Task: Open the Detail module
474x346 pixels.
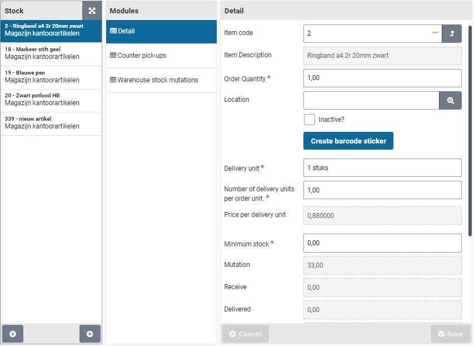Action: (x=161, y=32)
